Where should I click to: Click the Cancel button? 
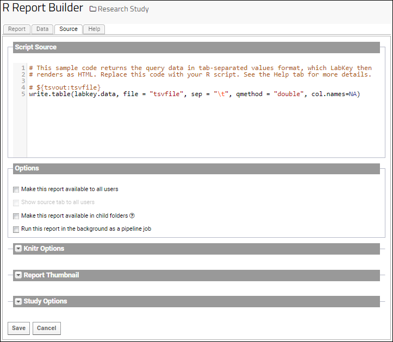coord(47,328)
